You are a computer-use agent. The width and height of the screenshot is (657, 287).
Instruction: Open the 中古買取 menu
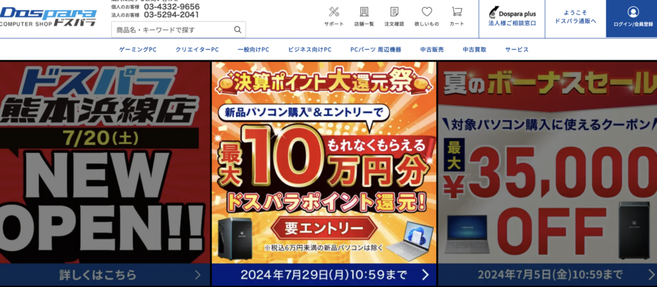point(475,49)
